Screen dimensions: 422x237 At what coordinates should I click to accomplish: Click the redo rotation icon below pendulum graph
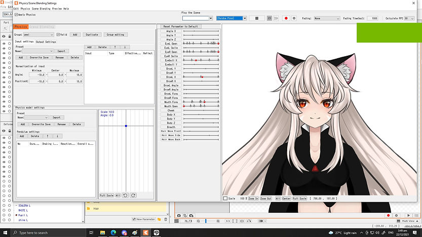[x=133, y=195]
